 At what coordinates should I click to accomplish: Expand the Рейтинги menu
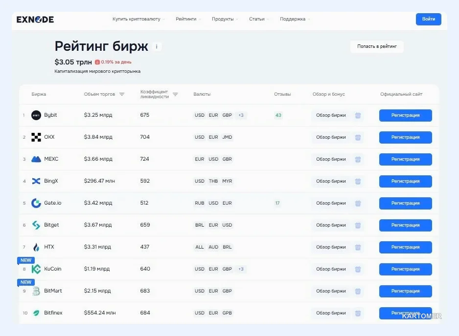tap(188, 19)
